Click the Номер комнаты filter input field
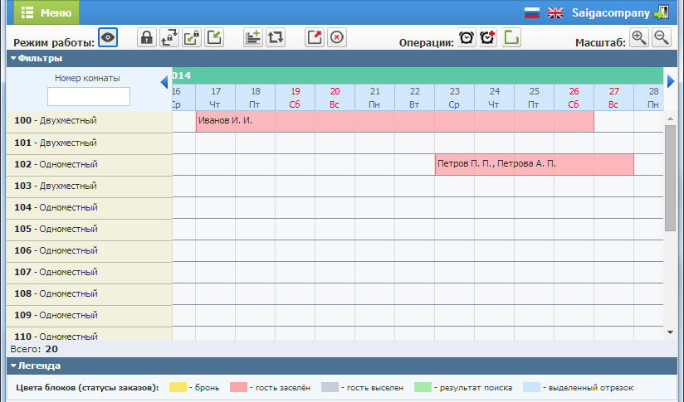This screenshot has width=684, height=402. (x=88, y=96)
